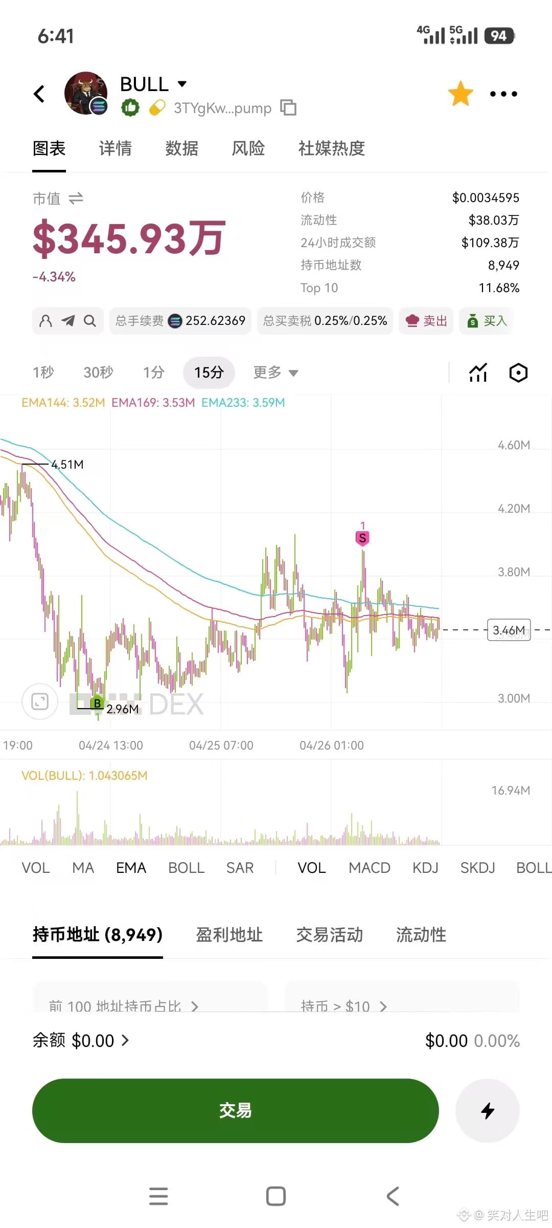
Task: Tap the lightning quick-trade icon
Action: (x=488, y=1110)
